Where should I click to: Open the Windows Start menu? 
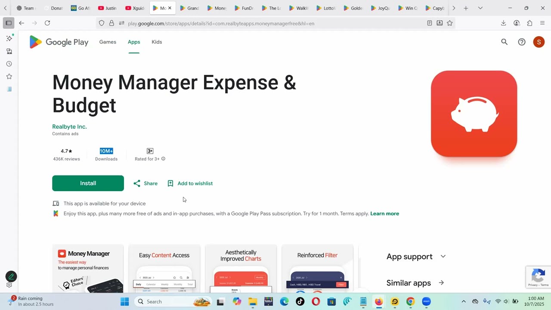click(124, 301)
